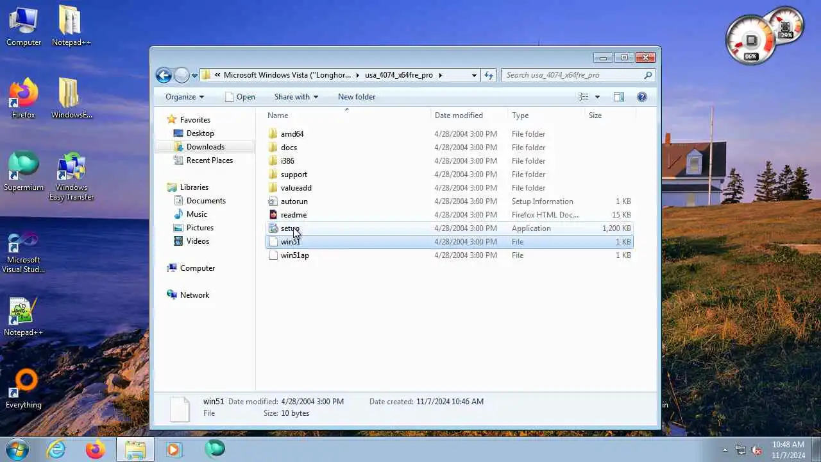Click the Explorer back navigation button
Screen dimensions: 821x462
(x=164, y=75)
